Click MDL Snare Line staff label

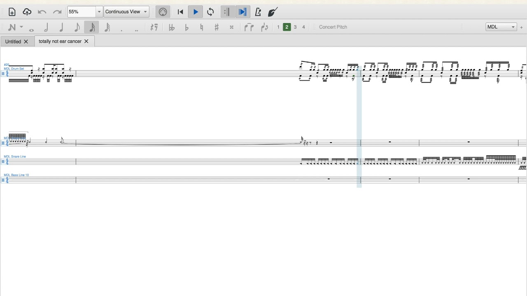pos(15,157)
